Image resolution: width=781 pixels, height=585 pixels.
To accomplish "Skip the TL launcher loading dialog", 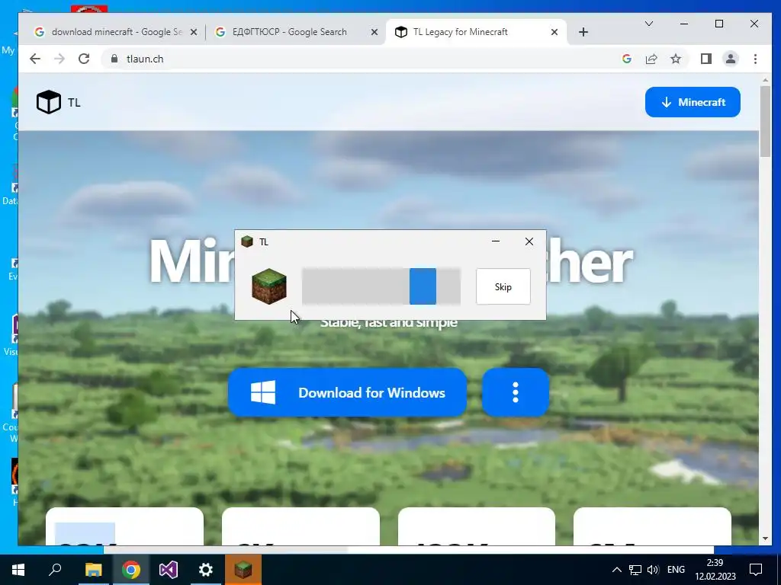I will pos(503,286).
